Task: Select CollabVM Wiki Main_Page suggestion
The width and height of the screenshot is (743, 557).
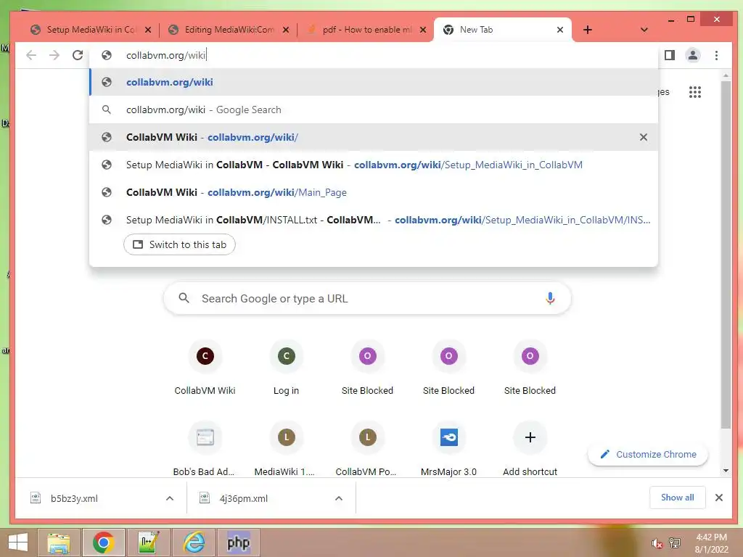Action: pyautogui.click(x=374, y=192)
